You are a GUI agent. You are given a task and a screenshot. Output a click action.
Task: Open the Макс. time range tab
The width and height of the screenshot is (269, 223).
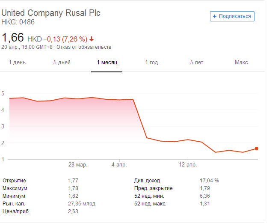click(x=242, y=62)
